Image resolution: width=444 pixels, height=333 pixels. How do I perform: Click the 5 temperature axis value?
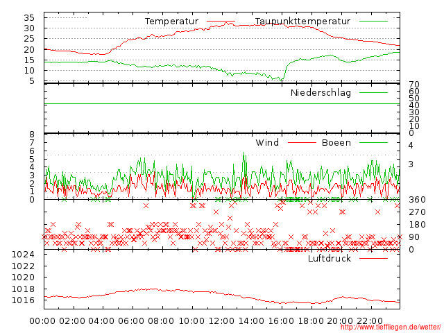(32, 81)
